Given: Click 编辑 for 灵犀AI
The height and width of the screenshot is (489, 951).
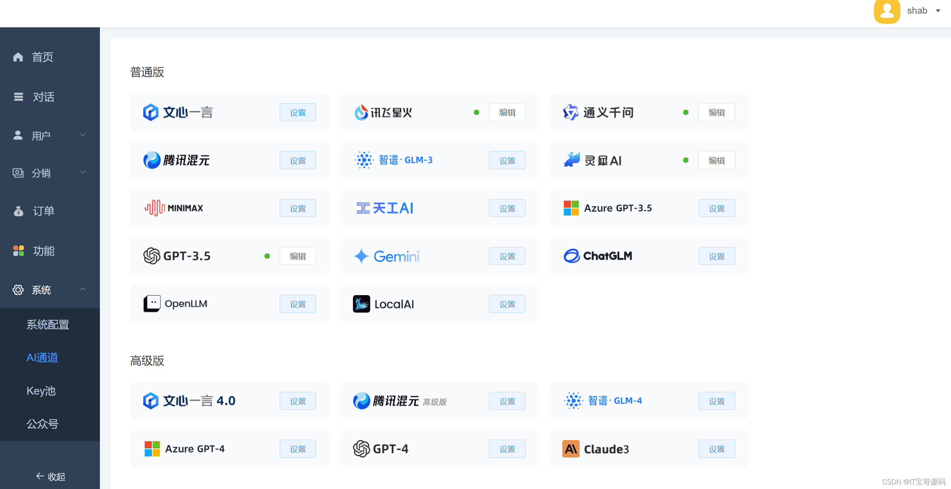Looking at the screenshot, I should click(717, 160).
